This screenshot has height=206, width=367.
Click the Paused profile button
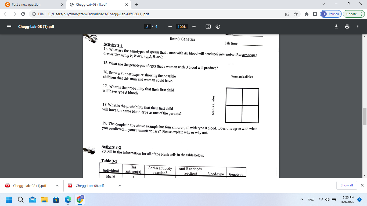point(331,14)
